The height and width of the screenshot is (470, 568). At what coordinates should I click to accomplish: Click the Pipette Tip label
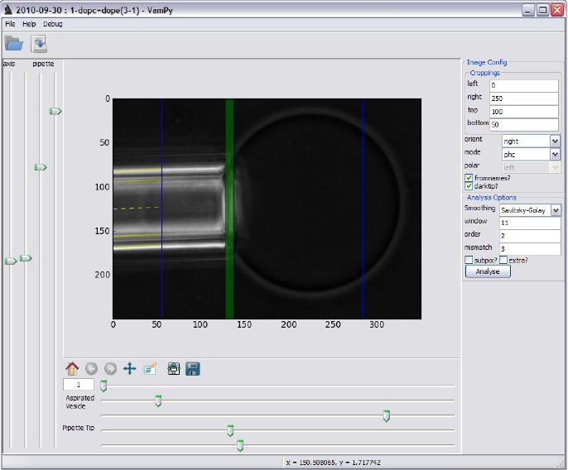pos(78,428)
